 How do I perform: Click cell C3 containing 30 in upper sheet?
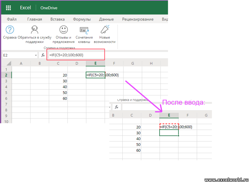tap(58, 81)
